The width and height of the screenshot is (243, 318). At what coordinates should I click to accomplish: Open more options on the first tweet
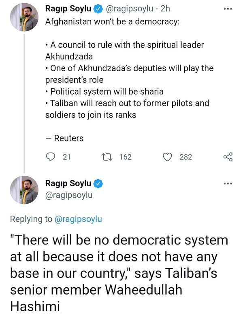[x=228, y=8]
